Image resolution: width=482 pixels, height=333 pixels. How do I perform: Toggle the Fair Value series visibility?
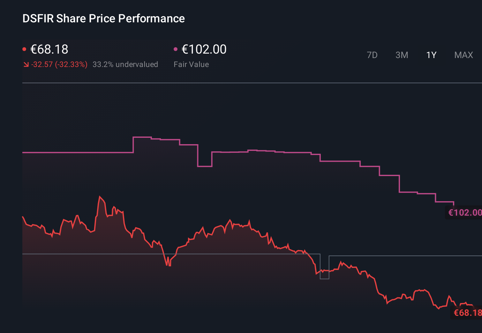pos(175,48)
